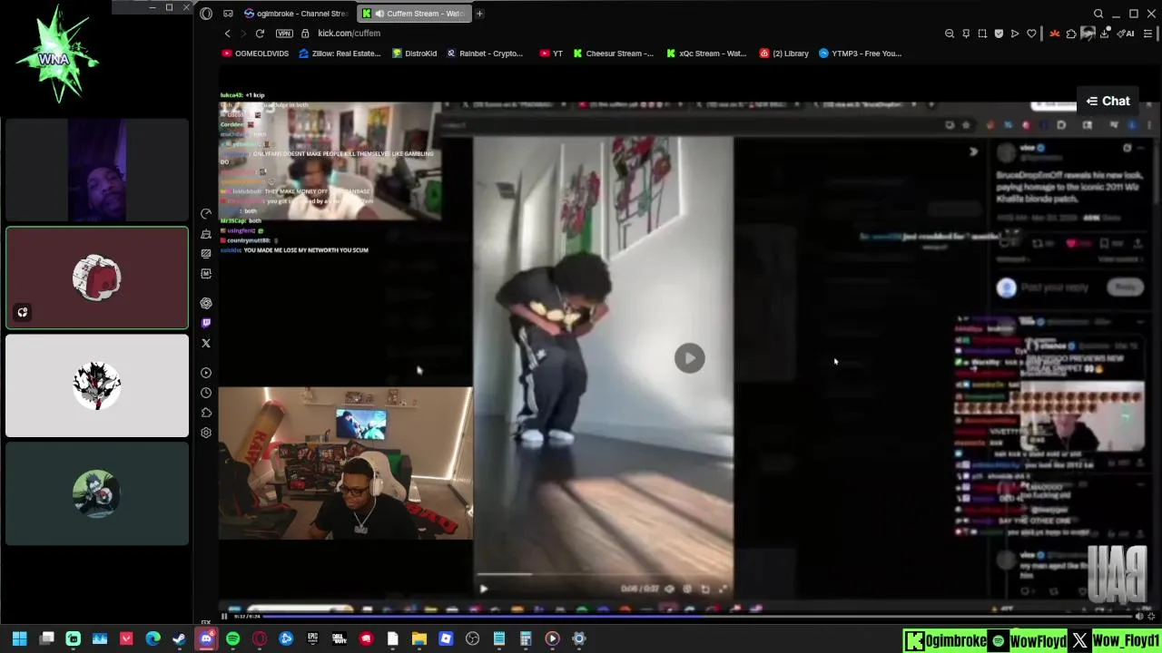Image resolution: width=1162 pixels, height=653 pixels.
Task: Select the white anime avatar participant tile
Action: (x=97, y=385)
